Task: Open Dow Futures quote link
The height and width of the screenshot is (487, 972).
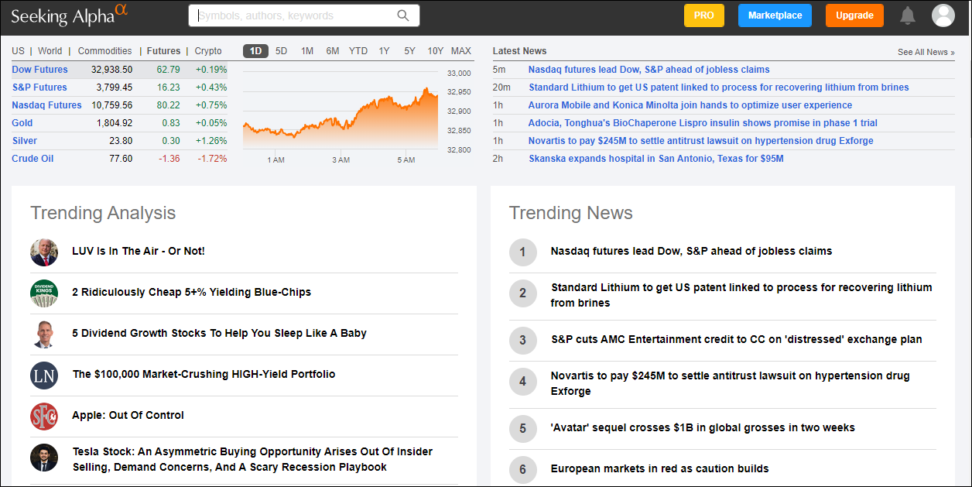Action: pyautogui.click(x=39, y=70)
